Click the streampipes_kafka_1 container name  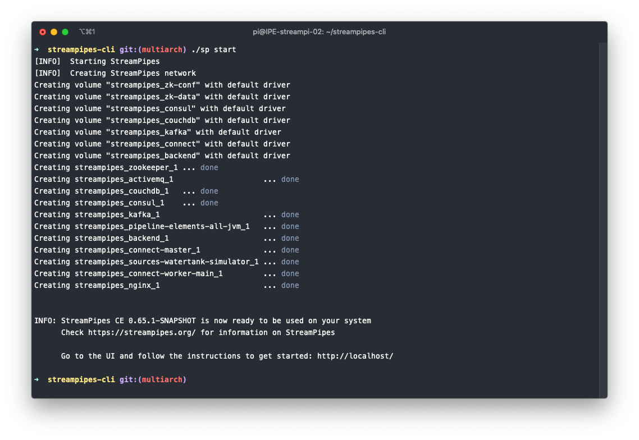coord(117,214)
